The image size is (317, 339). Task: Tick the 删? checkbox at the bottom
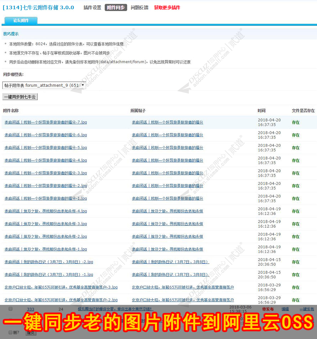tap(10, 332)
